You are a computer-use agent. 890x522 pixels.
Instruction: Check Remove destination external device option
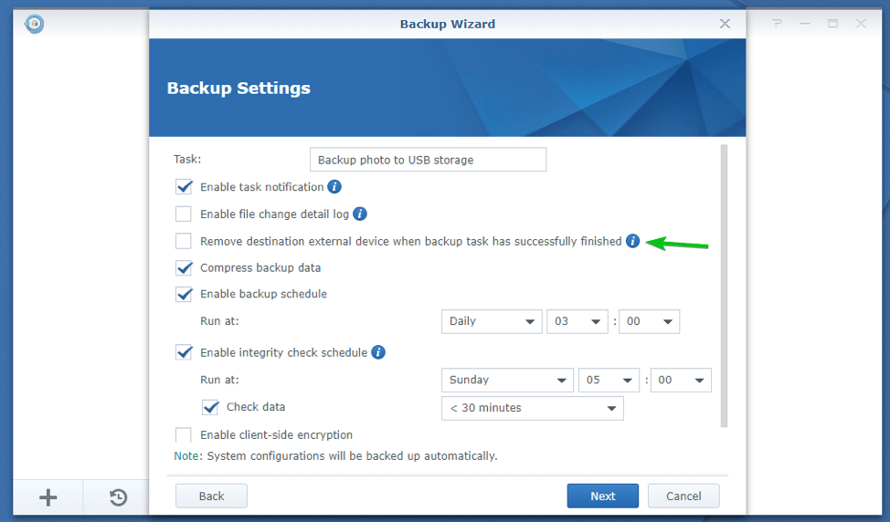[x=184, y=241]
